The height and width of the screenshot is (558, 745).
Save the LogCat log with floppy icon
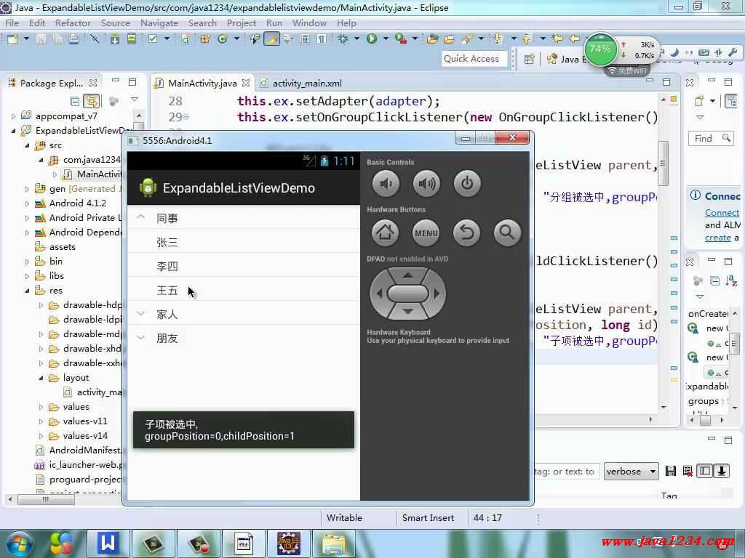[670, 471]
